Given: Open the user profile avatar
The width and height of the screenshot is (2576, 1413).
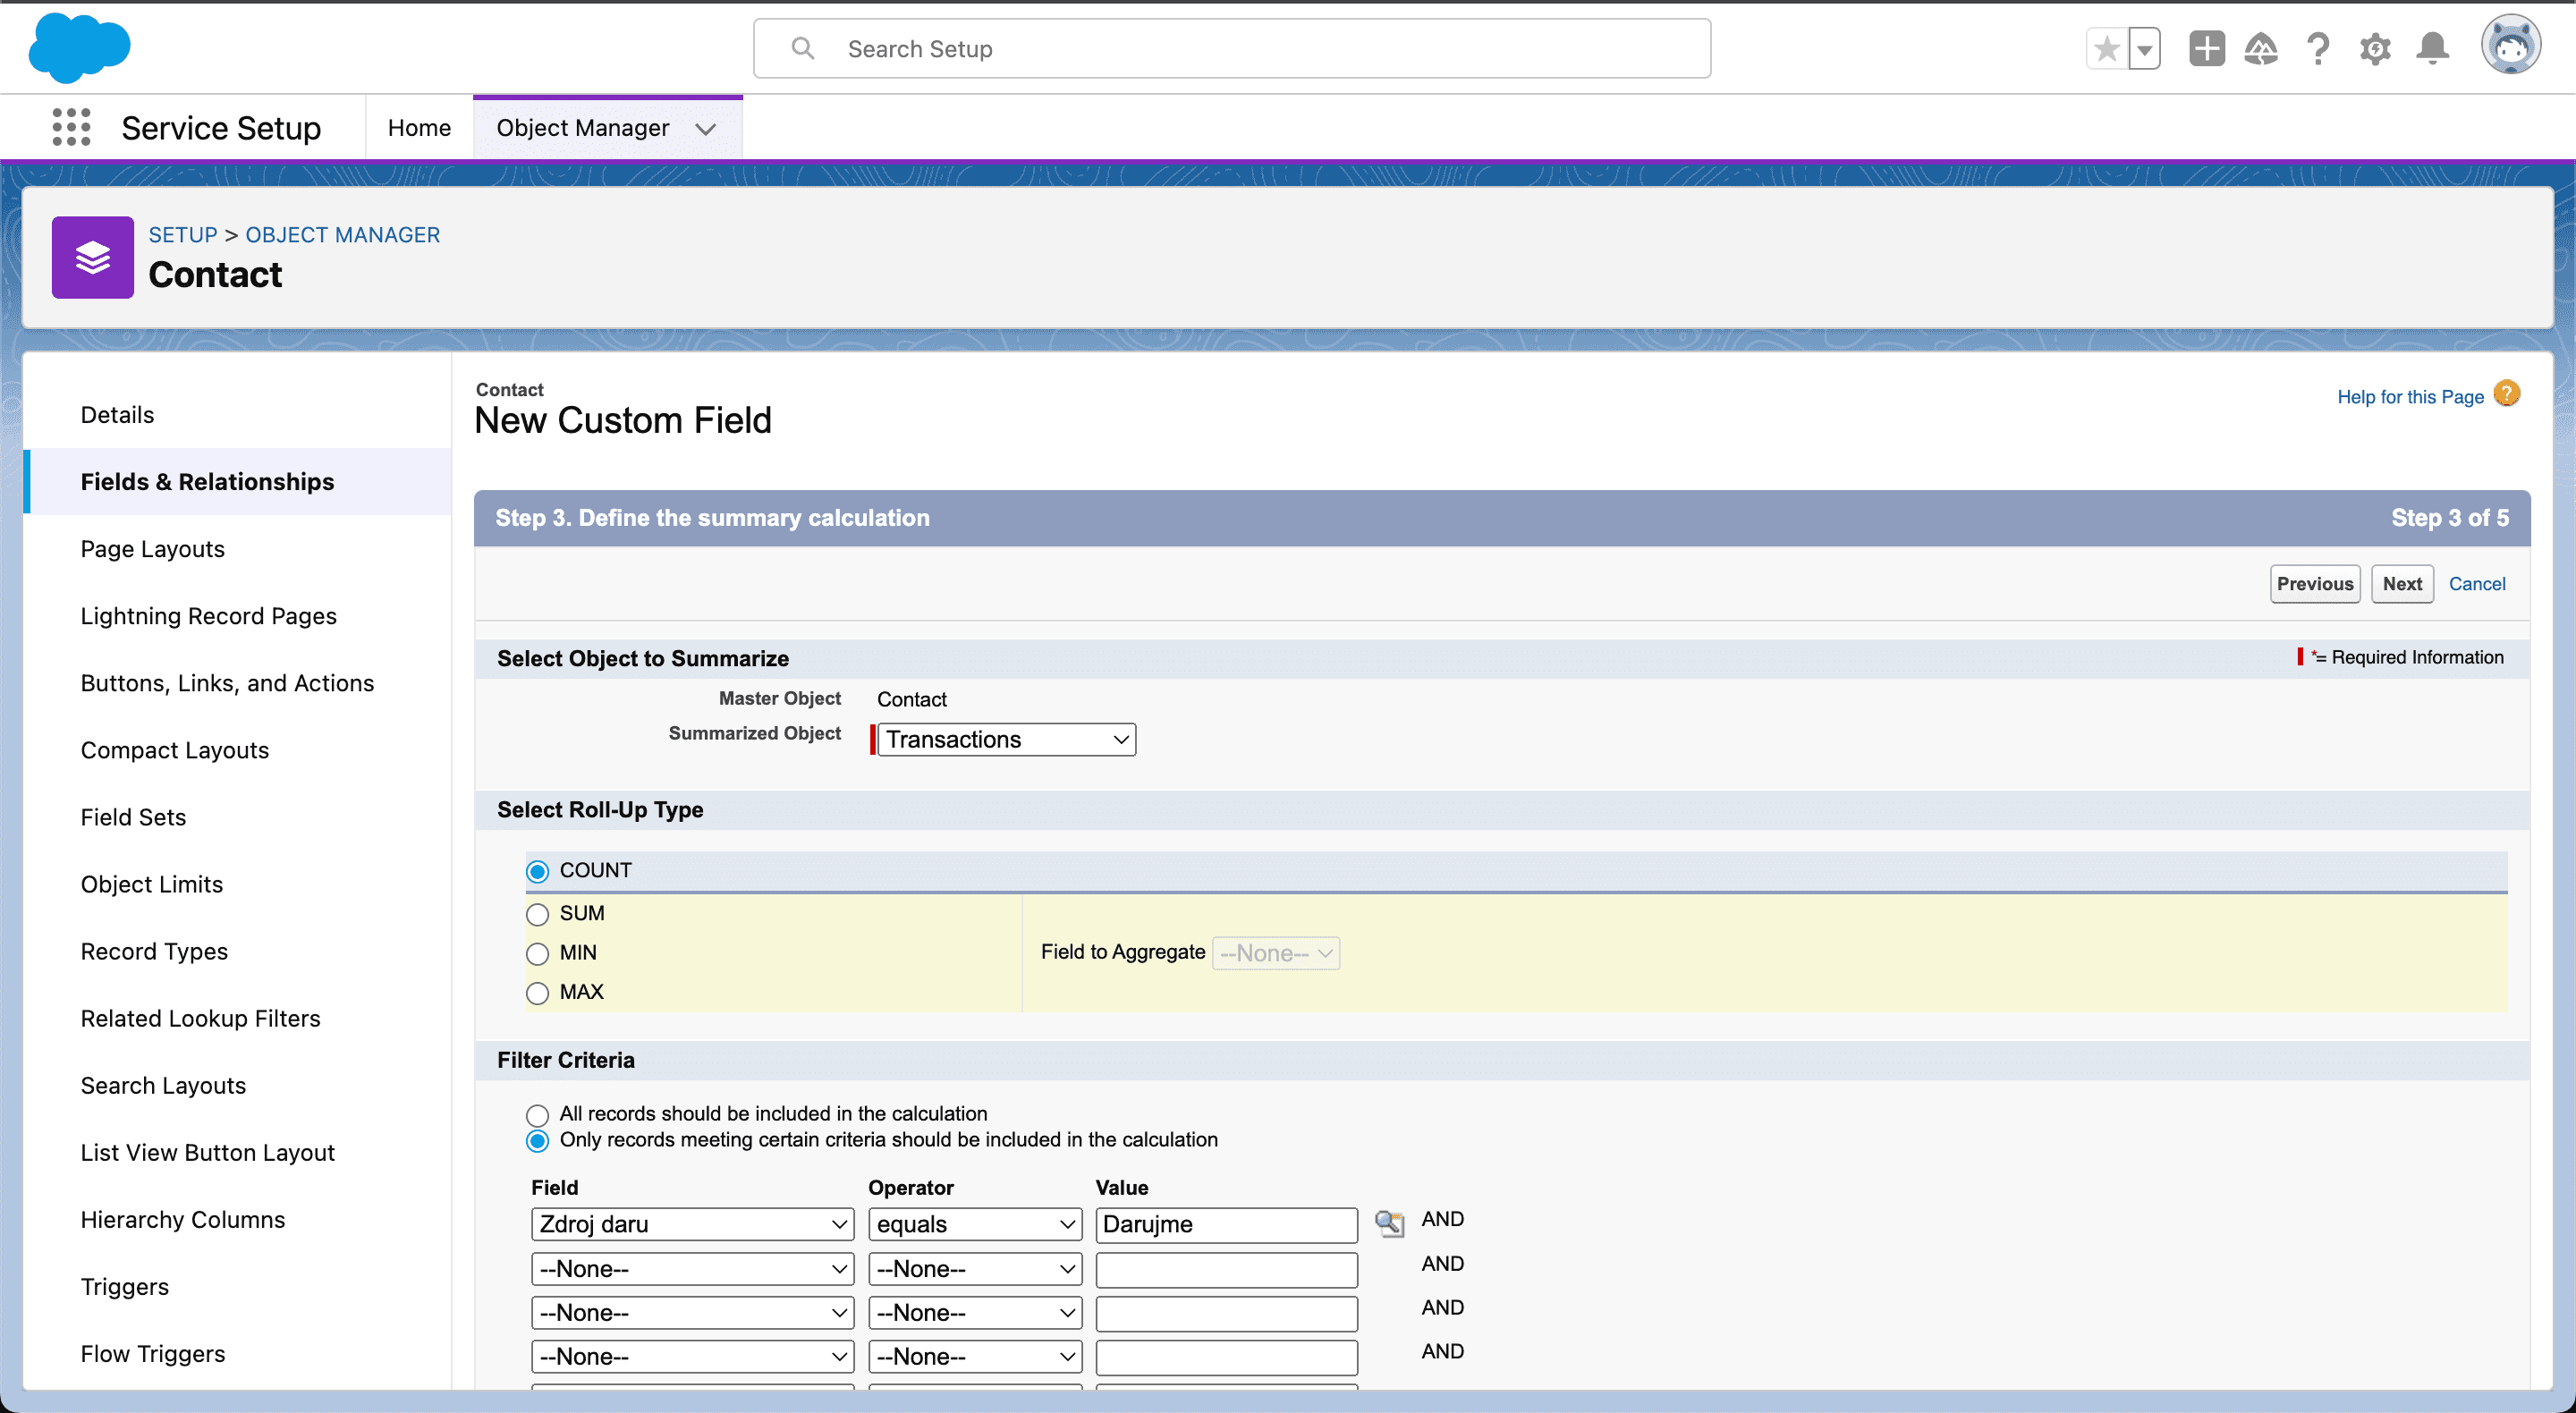Looking at the screenshot, I should click(x=2510, y=45).
